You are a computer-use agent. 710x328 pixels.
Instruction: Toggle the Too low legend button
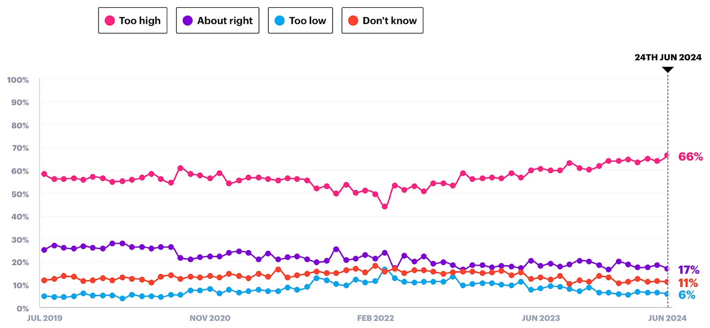click(x=300, y=20)
